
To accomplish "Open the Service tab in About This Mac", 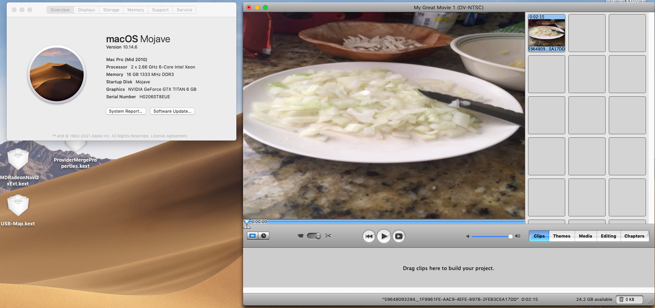I will click(x=185, y=10).
